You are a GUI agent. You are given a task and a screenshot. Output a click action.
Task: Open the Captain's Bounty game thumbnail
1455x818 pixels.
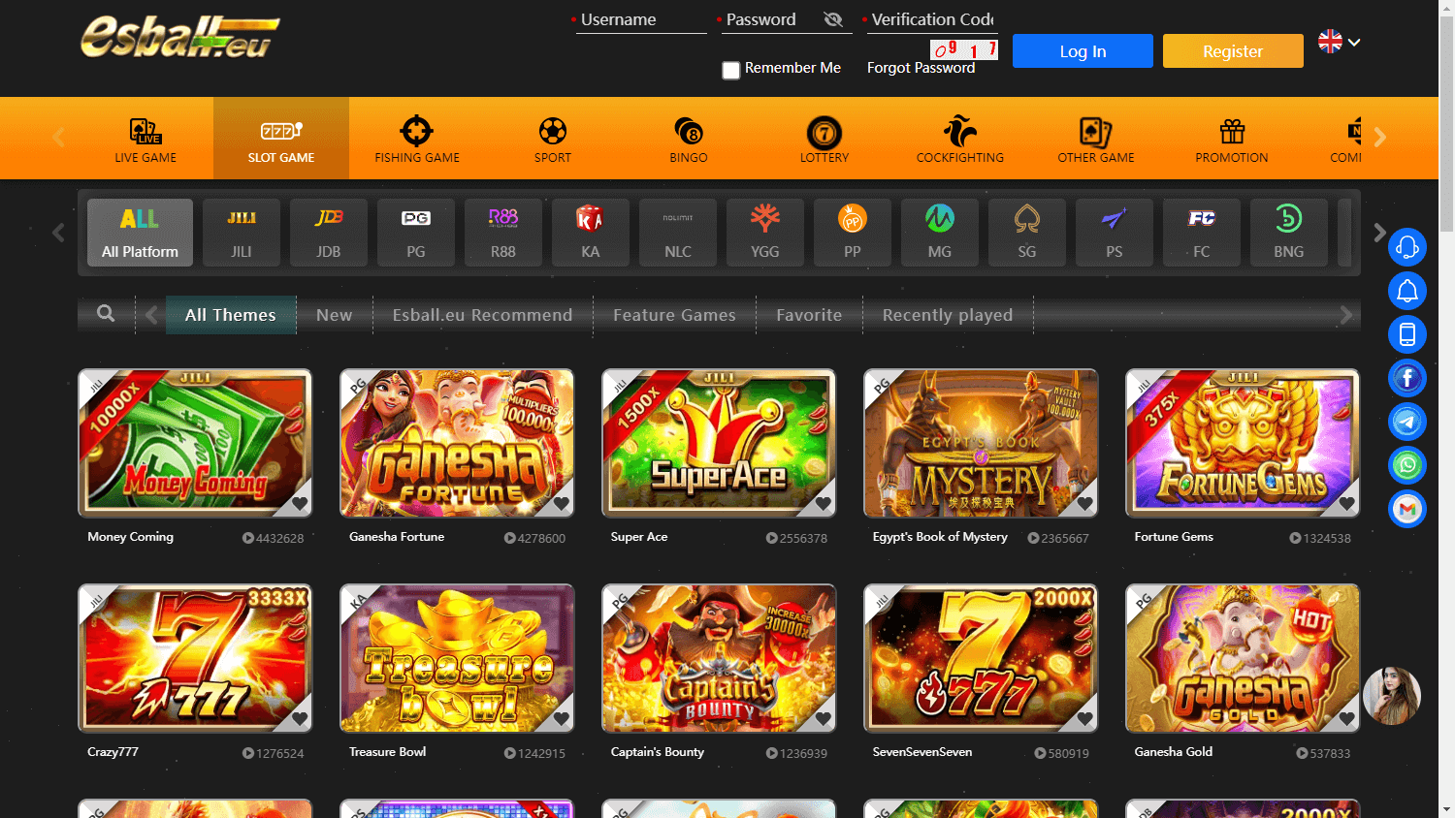(719, 658)
